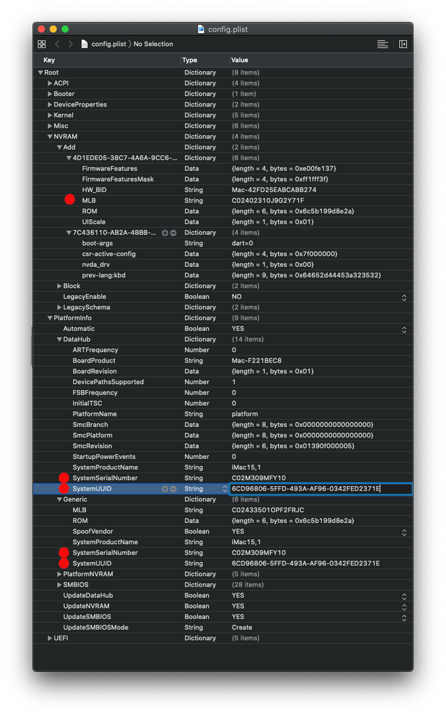Image resolution: width=446 pixels, height=715 pixels.
Task: Expand the SMBIOS dictionary
Action: click(59, 585)
